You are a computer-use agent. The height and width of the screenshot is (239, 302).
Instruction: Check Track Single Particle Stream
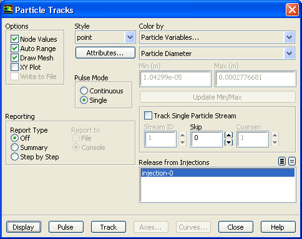click(x=148, y=116)
